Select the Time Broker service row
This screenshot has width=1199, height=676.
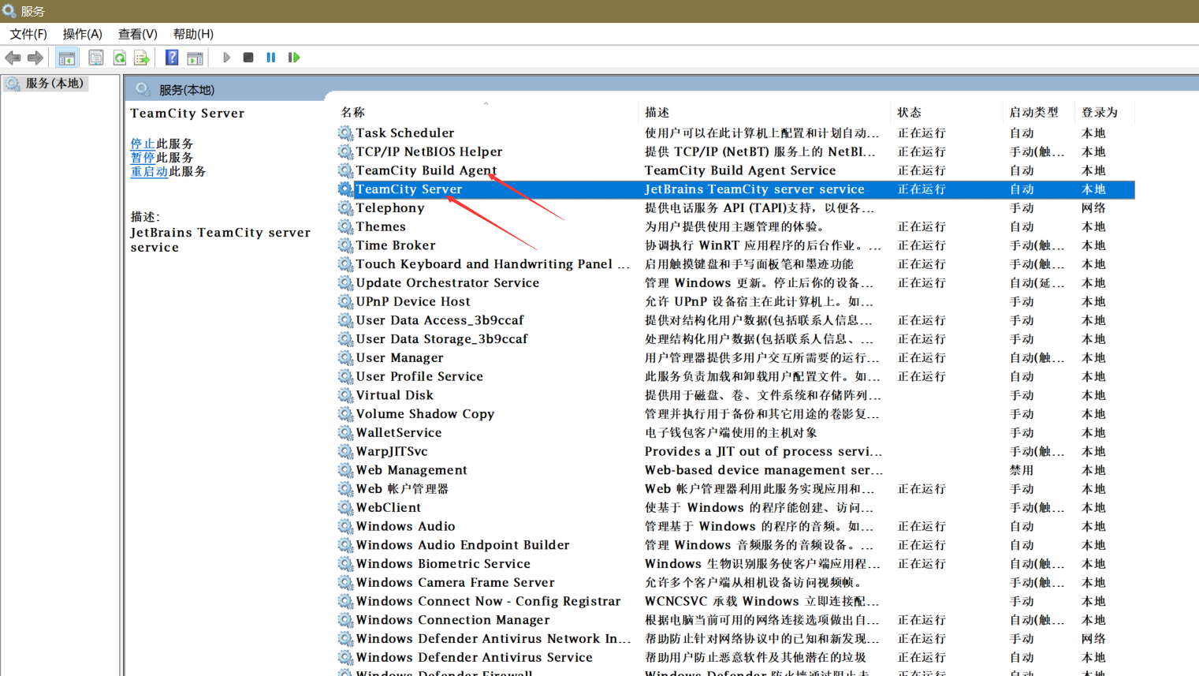click(x=735, y=245)
